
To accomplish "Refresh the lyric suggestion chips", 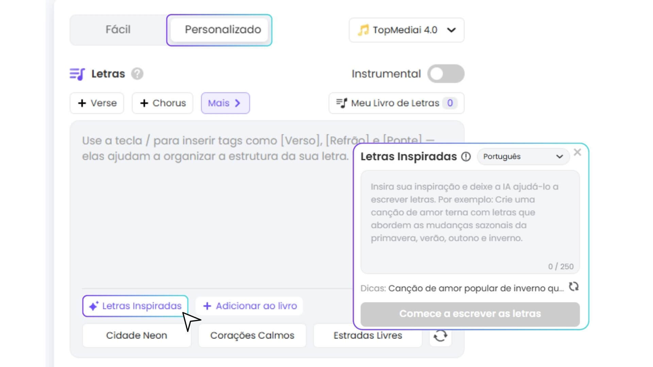I will 440,336.
